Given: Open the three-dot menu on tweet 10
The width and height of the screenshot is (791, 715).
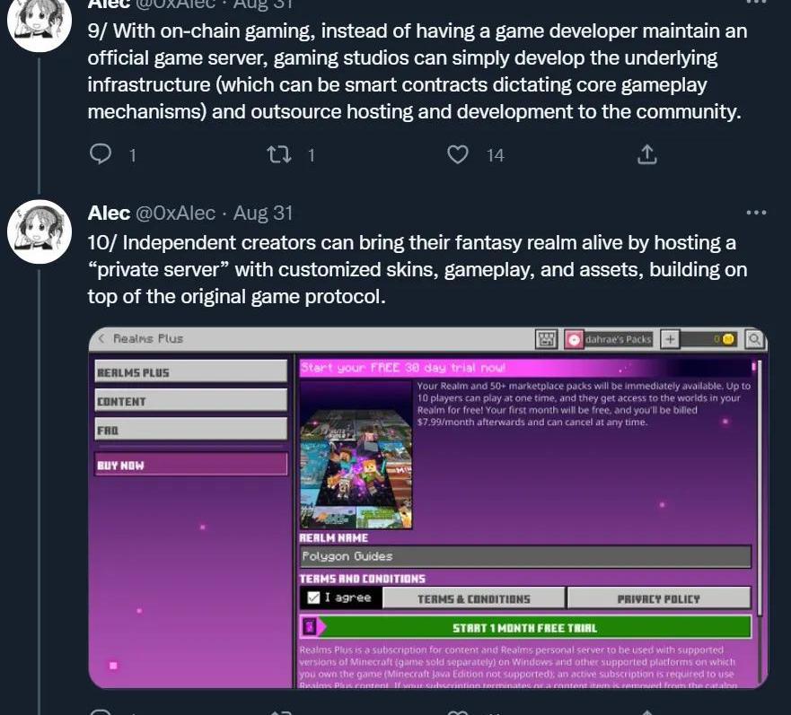Looking at the screenshot, I should [756, 213].
